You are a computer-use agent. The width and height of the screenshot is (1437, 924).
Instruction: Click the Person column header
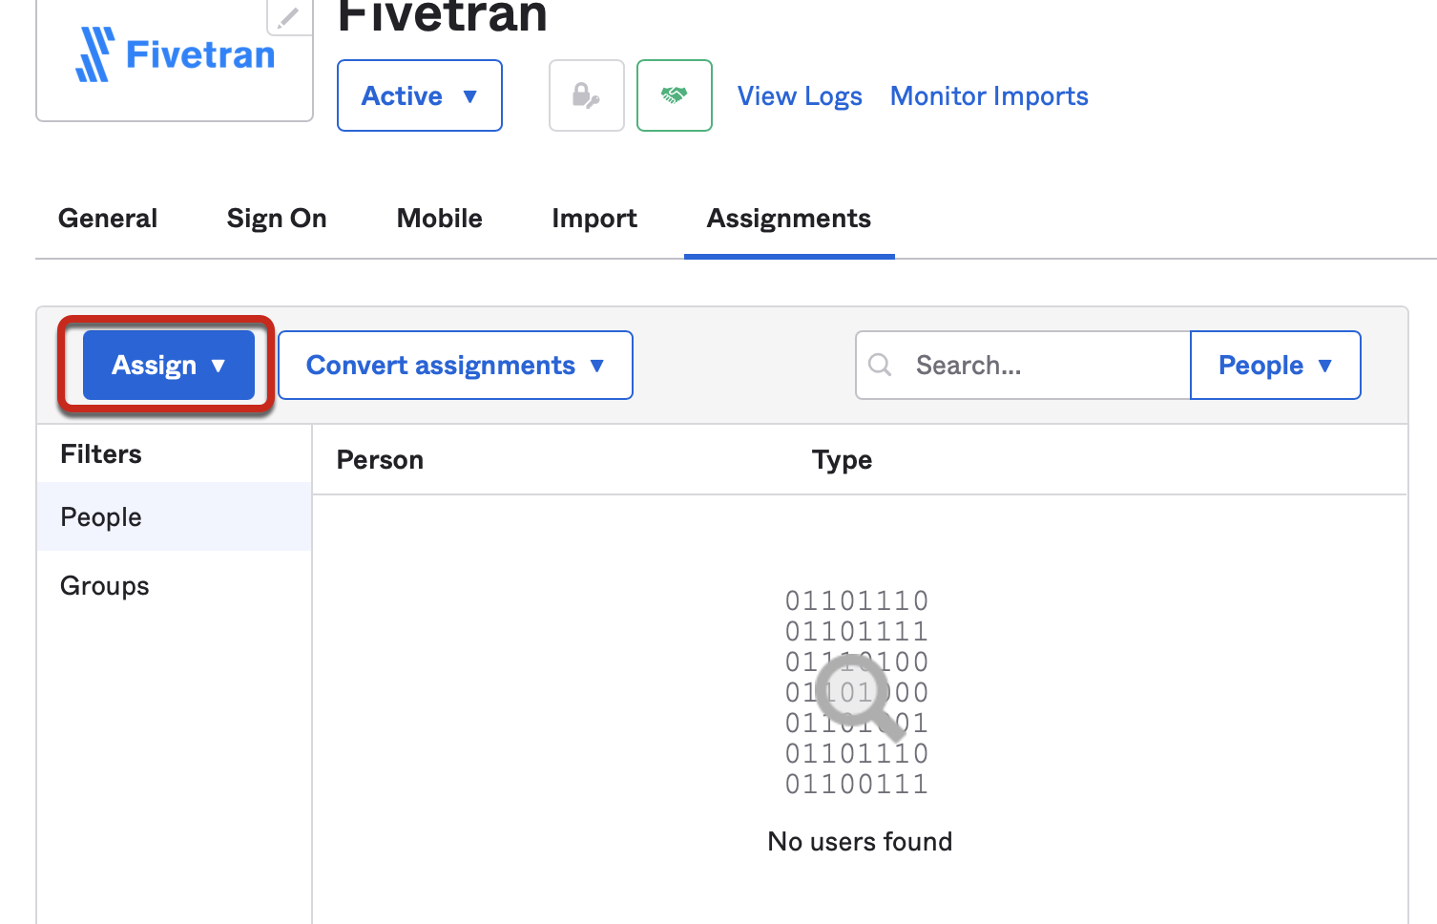pyautogui.click(x=380, y=460)
